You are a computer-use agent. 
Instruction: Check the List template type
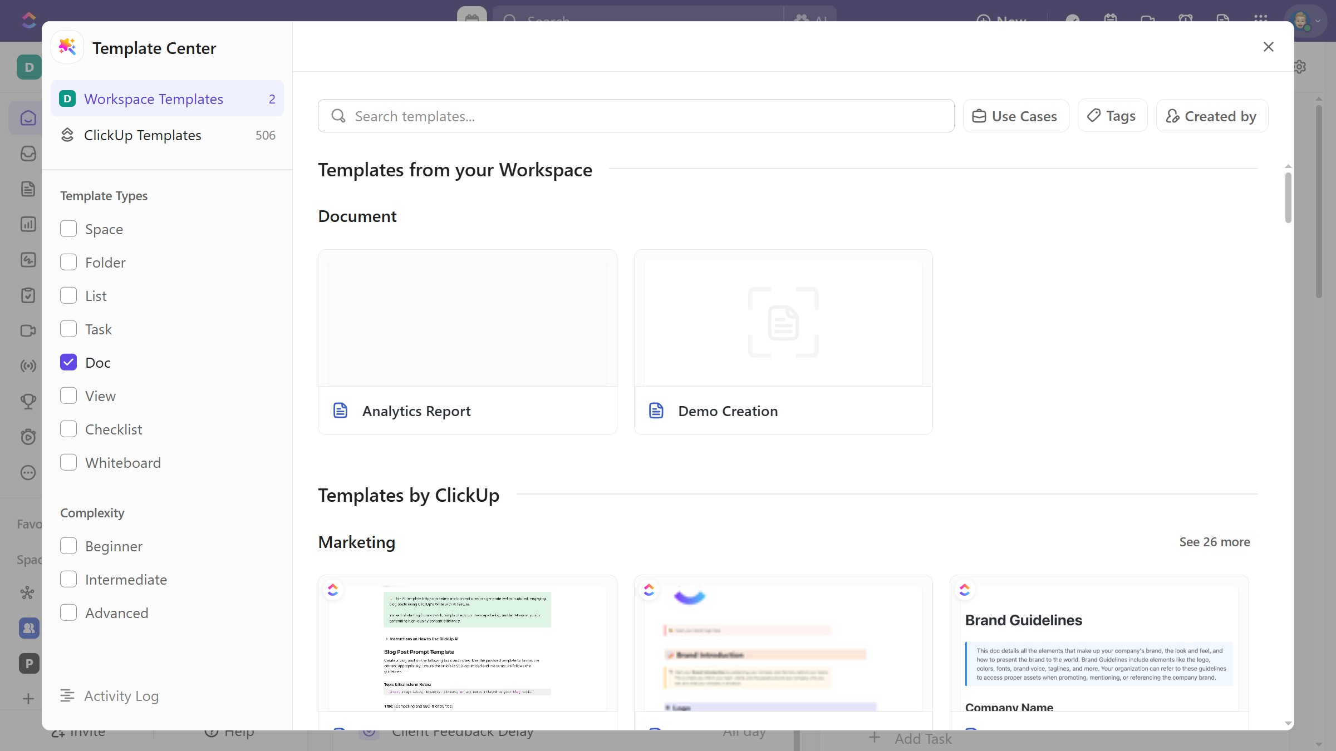pyautogui.click(x=68, y=295)
